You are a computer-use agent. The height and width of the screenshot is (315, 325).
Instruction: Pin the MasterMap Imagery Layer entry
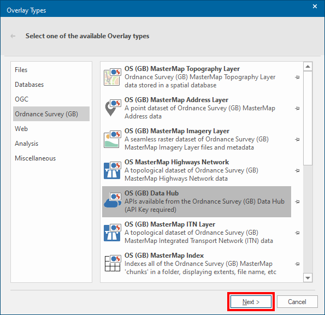297,139
